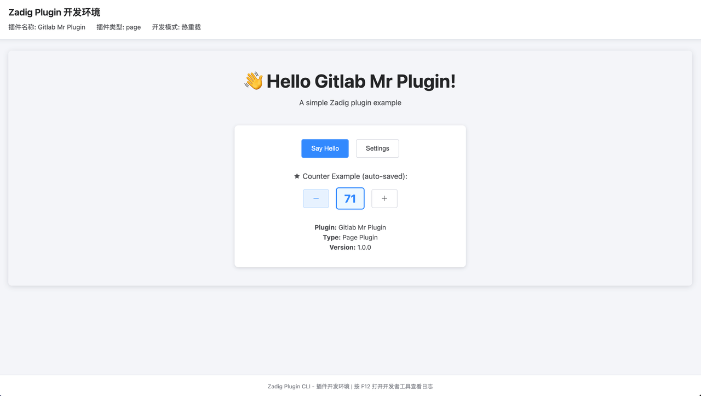Decrease the counter with the minus button
The image size is (701, 396).
[x=316, y=198]
